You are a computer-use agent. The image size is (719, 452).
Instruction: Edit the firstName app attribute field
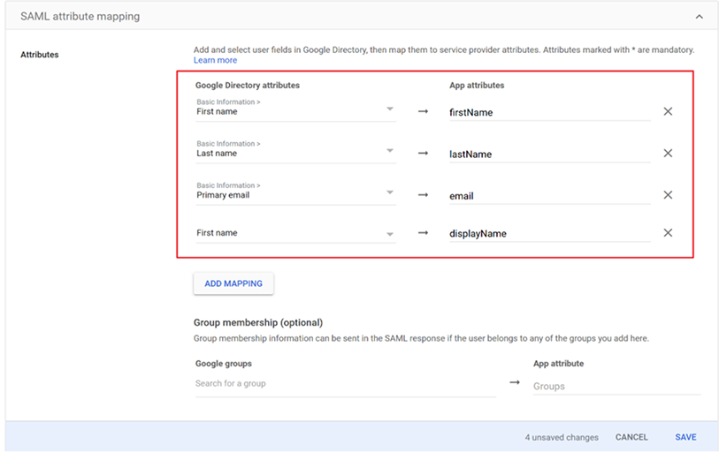(548, 112)
